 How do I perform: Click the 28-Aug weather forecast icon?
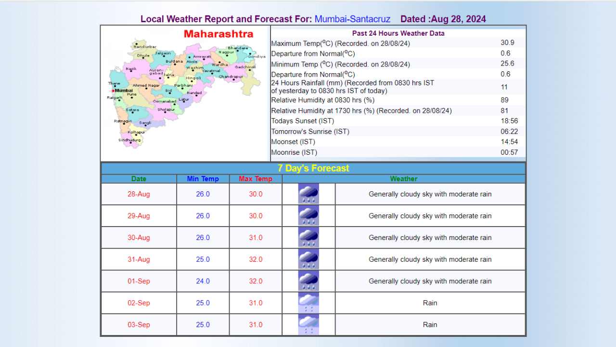308,194
